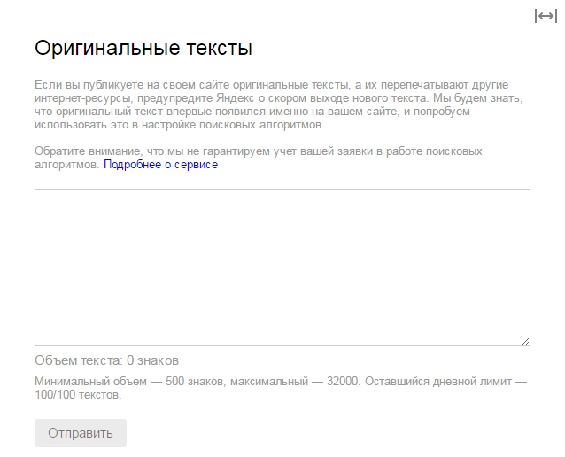Click the expand-width arrows icon

click(x=546, y=16)
